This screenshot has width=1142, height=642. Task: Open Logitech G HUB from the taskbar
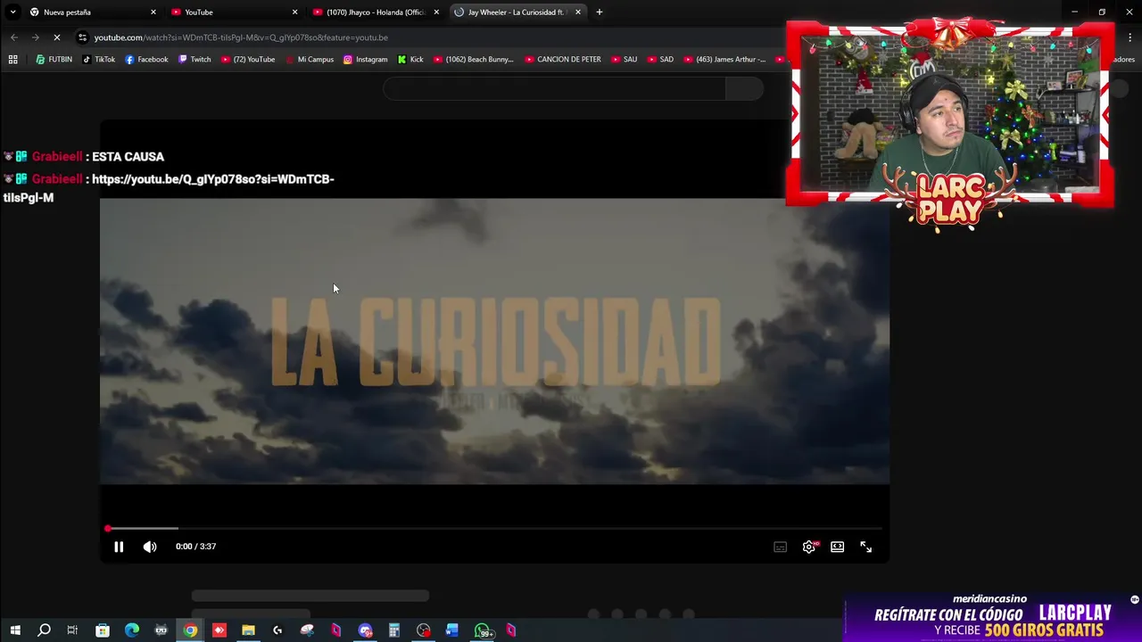tap(277, 630)
